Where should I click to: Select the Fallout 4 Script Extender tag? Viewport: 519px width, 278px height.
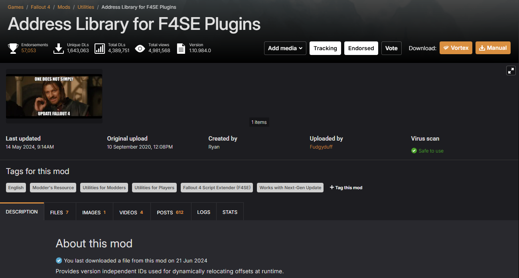click(x=217, y=188)
